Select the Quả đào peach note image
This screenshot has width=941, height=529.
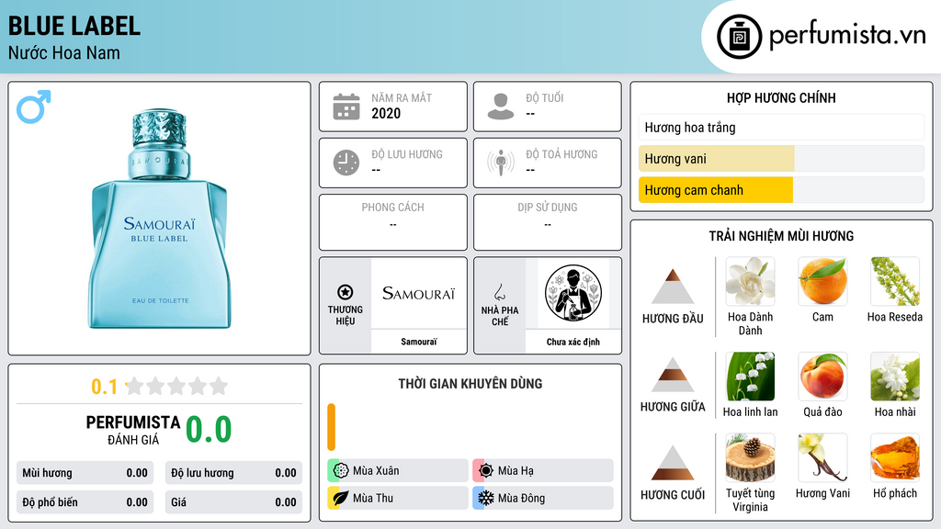[822, 376]
